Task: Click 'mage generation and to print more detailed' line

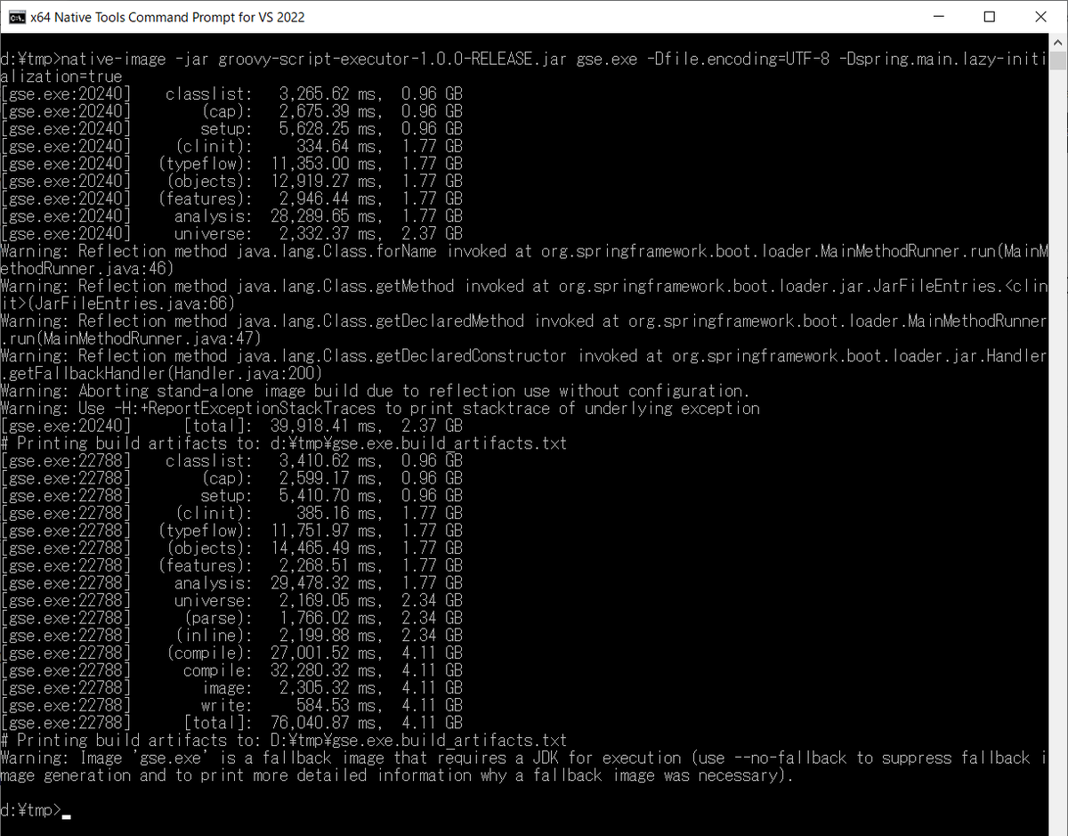Action: coord(398,775)
